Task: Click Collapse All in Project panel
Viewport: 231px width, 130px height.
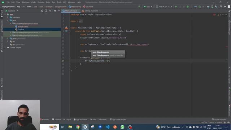Action: point(50,11)
